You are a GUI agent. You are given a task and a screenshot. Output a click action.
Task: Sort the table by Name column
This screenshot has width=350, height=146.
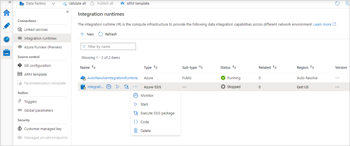pyautogui.click(x=93, y=67)
